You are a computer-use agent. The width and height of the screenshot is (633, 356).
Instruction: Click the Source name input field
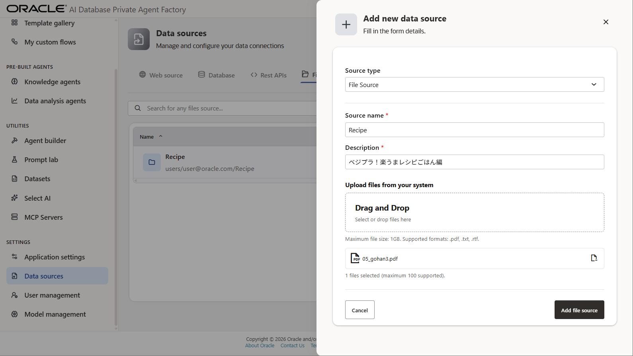[474, 130]
